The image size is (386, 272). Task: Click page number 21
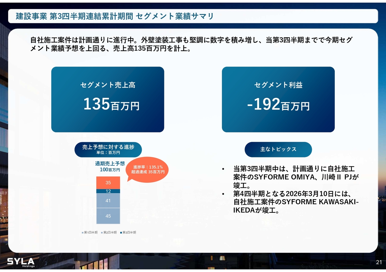click(x=379, y=262)
